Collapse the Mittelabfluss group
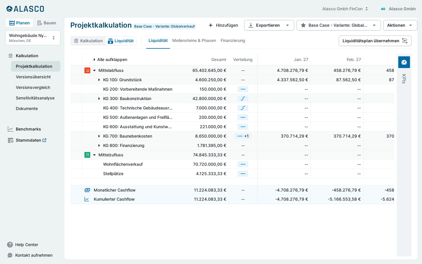422x264 pixels. (x=94, y=70)
